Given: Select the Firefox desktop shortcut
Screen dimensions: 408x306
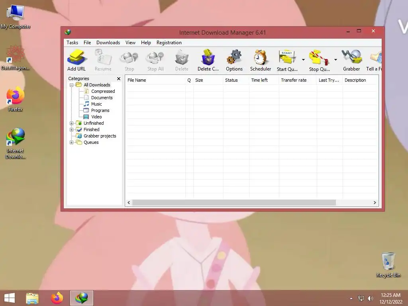Looking at the screenshot, I should coord(16,99).
